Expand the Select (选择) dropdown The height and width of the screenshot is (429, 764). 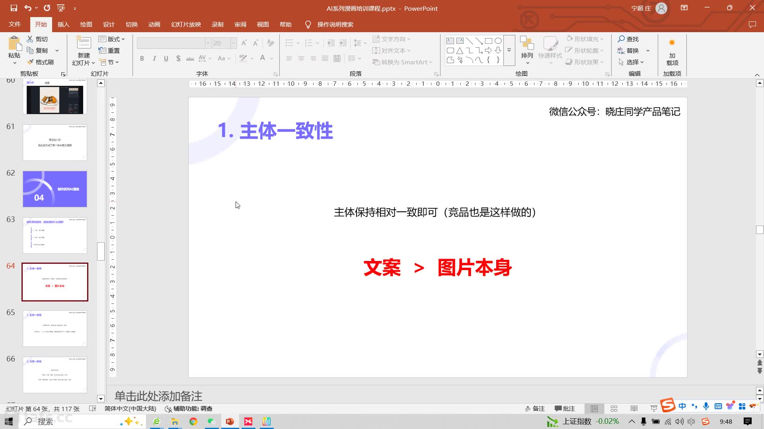(x=632, y=62)
